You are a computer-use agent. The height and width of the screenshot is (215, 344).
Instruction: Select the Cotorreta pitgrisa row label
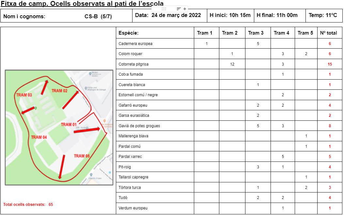(x=155, y=64)
